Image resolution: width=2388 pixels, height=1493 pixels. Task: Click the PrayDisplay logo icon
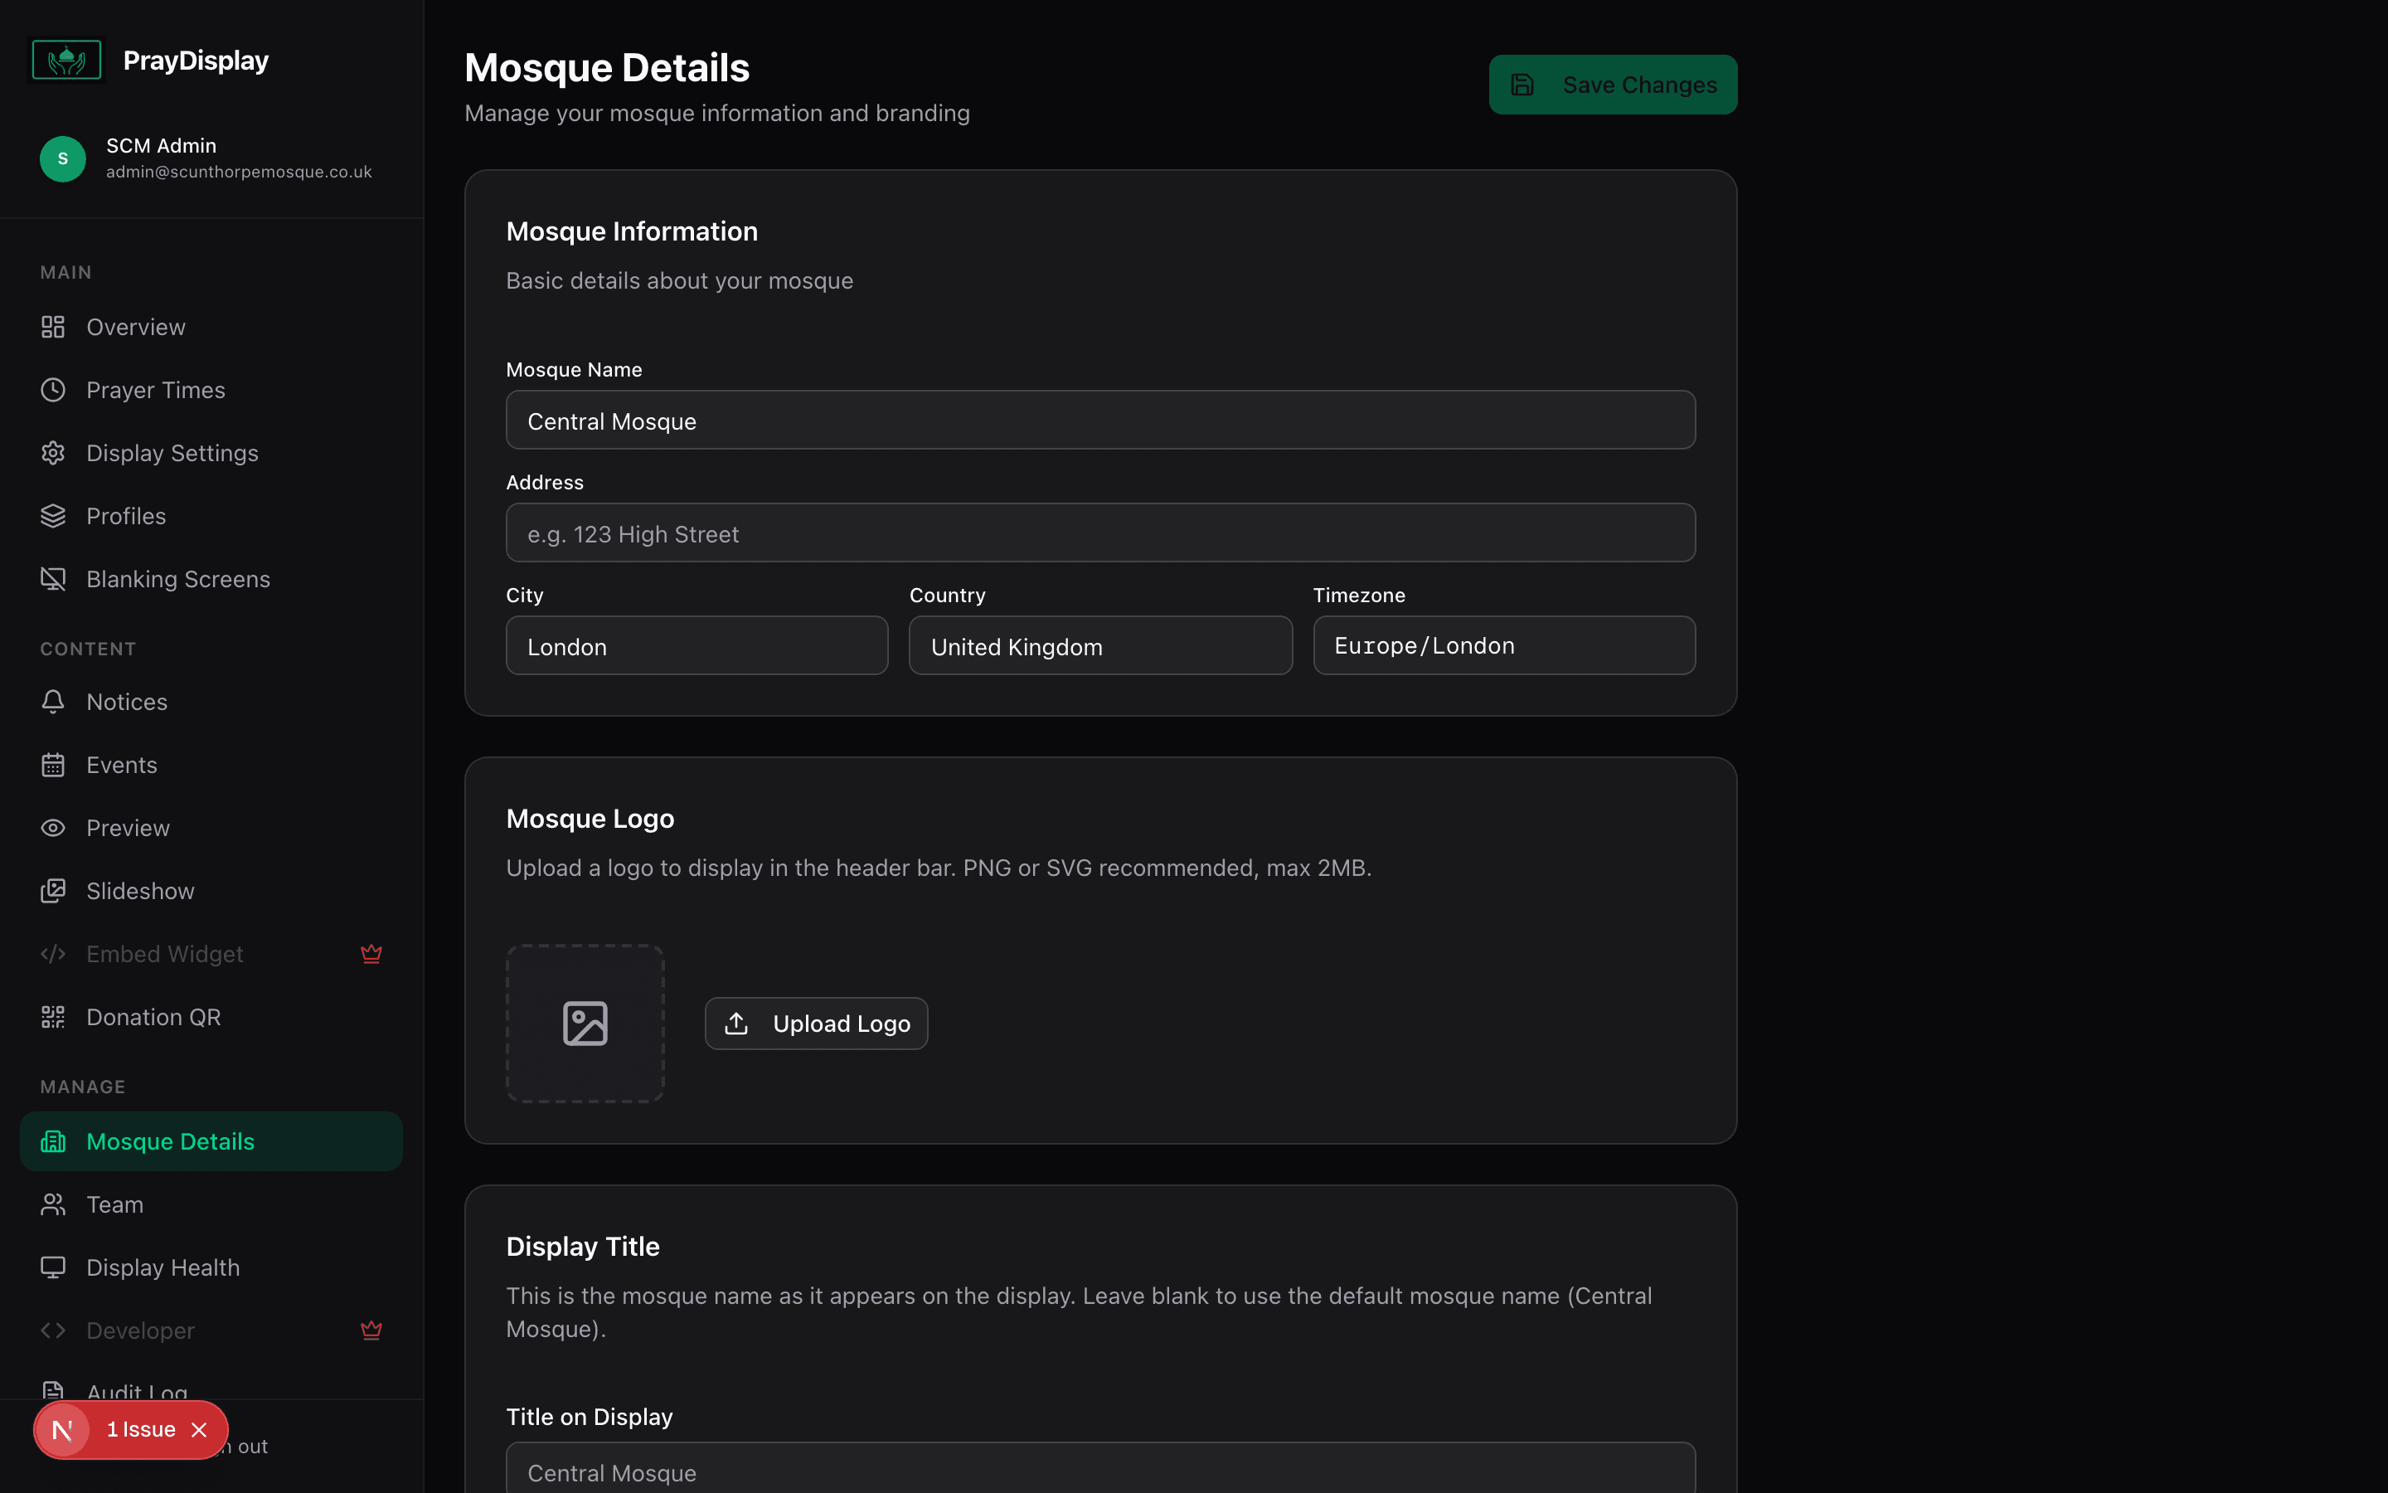(x=66, y=59)
